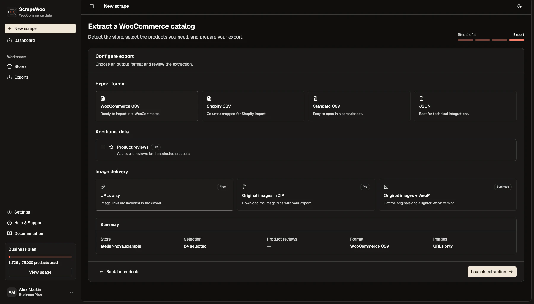Click the Product reviews star icon
The image size is (534, 304).
click(111, 147)
